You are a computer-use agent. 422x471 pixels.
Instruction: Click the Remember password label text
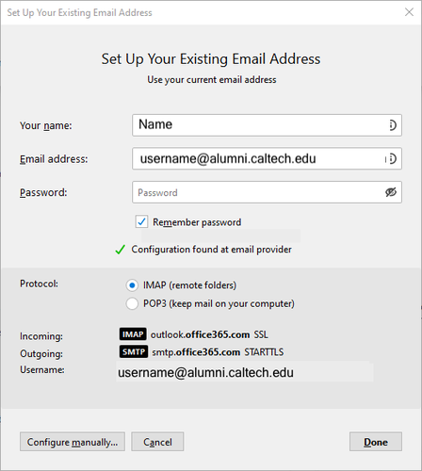click(197, 222)
